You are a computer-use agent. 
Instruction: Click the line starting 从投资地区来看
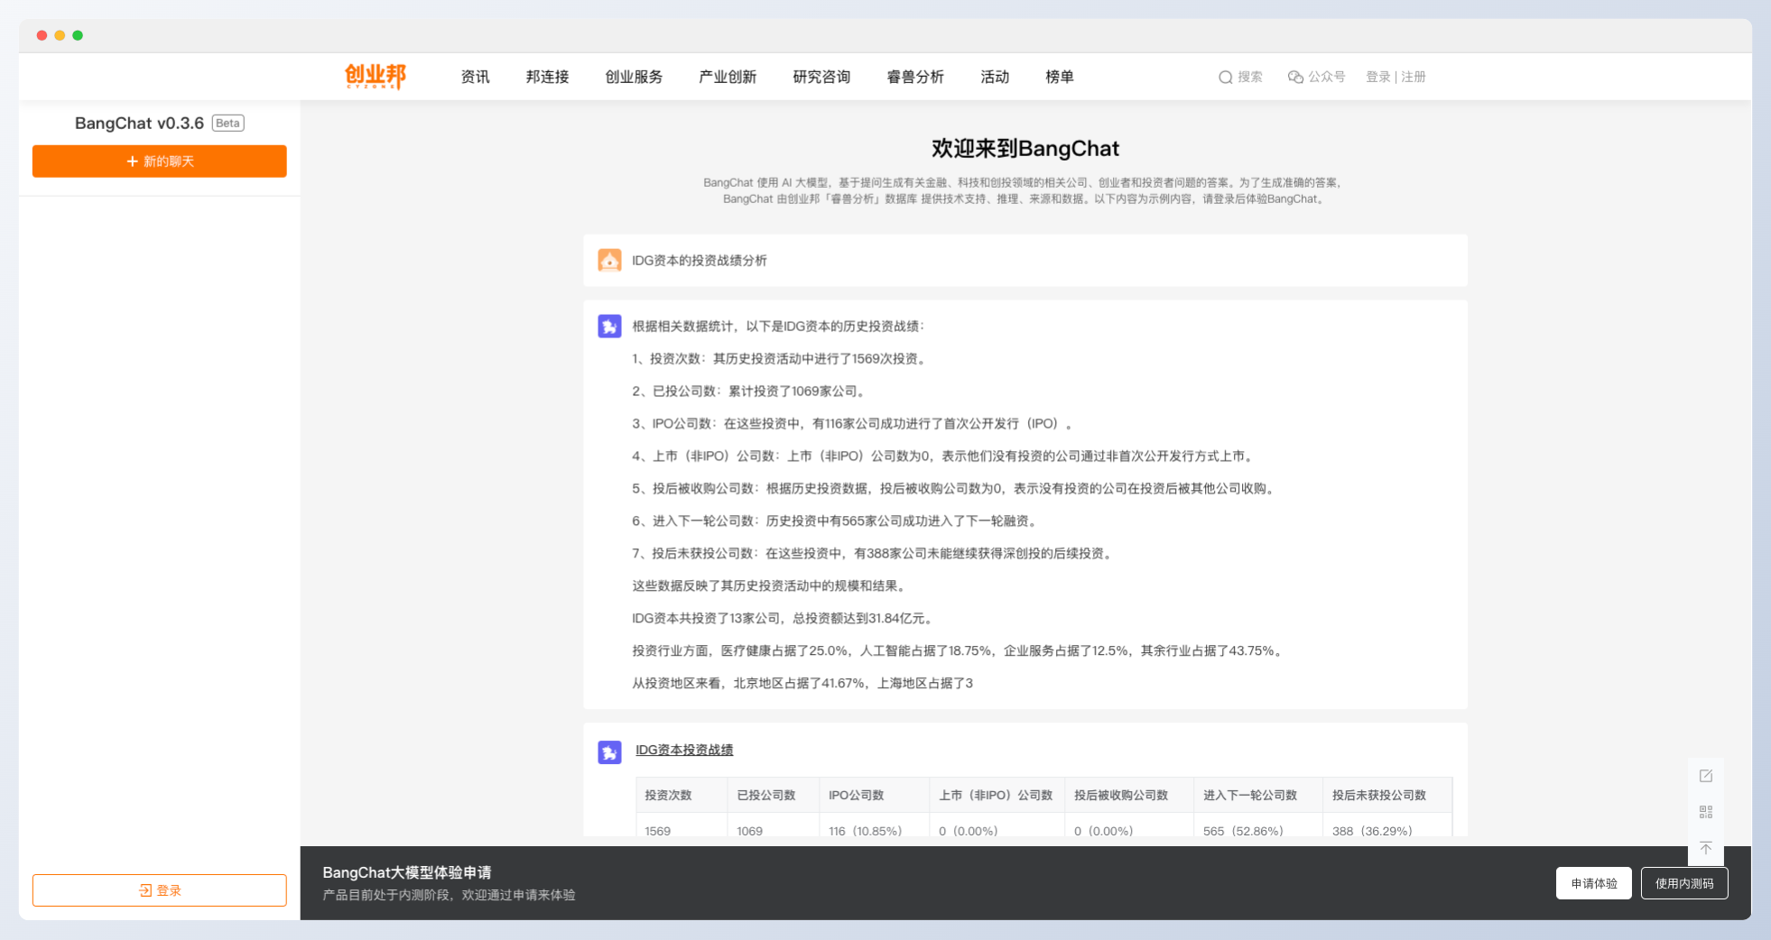click(x=802, y=684)
